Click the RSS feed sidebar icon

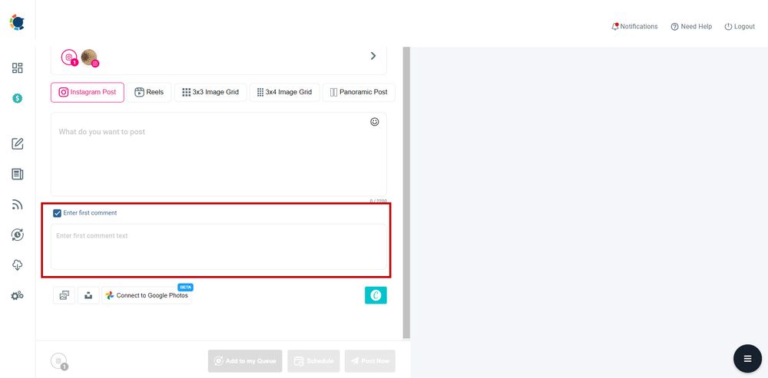coord(17,205)
